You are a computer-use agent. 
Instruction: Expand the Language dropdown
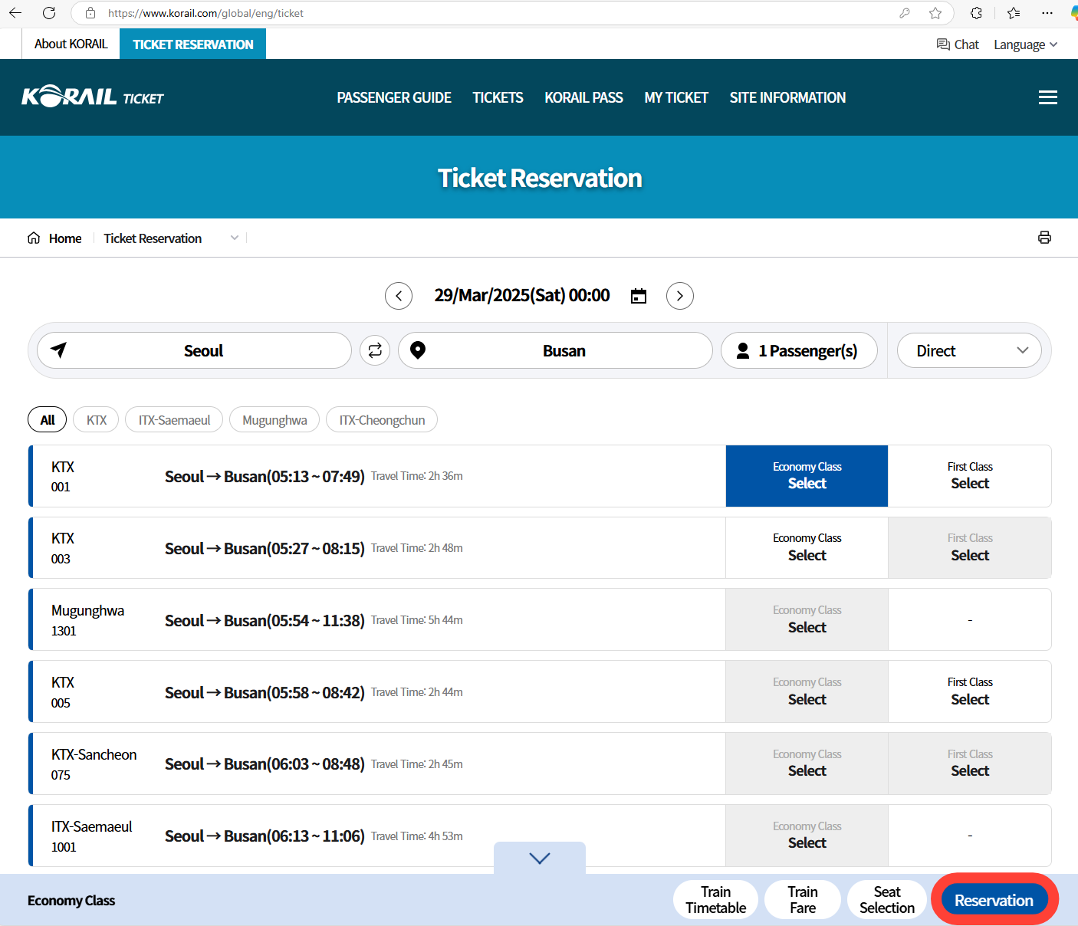(1025, 44)
